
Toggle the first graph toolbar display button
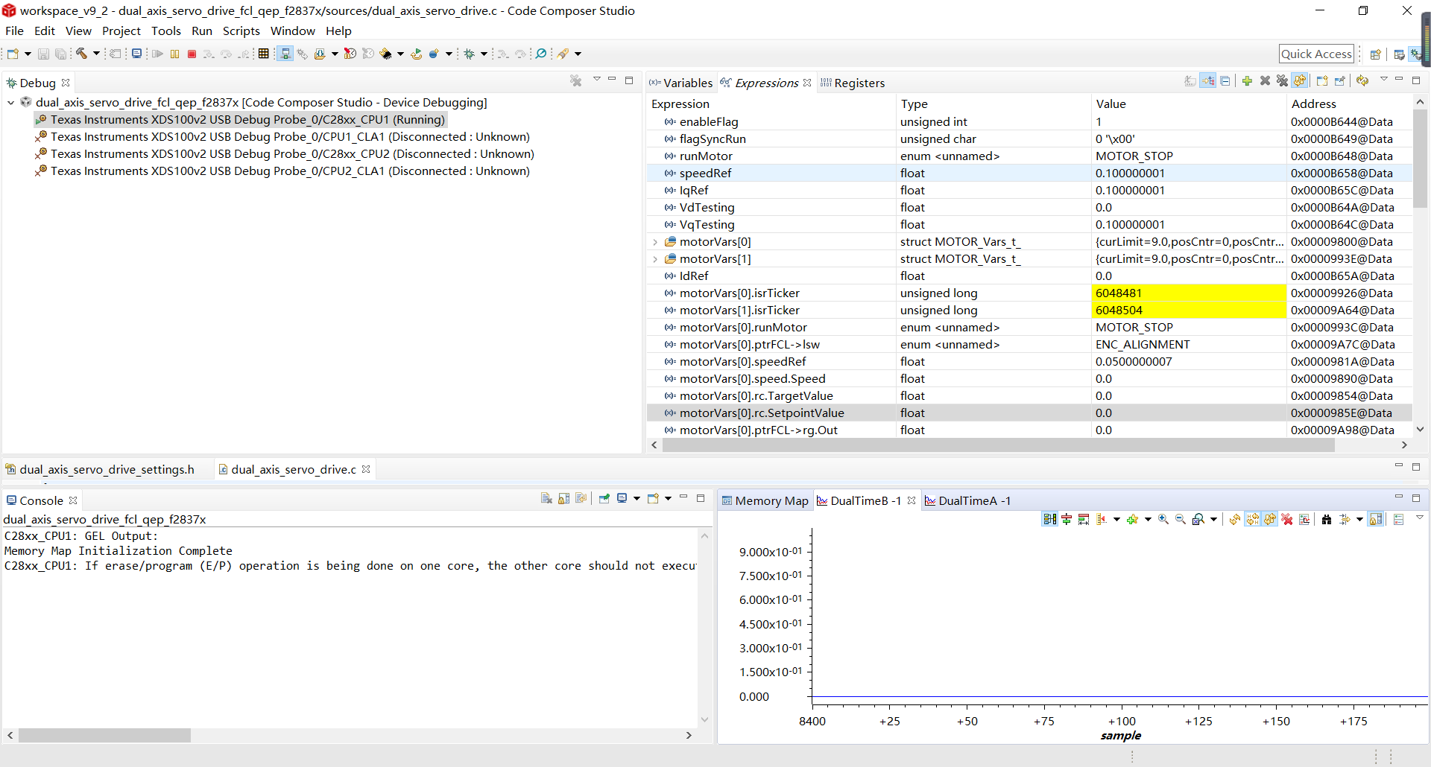(x=1049, y=519)
